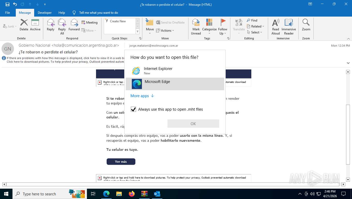The height and width of the screenshot is (199, 352).
Task: Delete the message with the X icon
Action: point(24,25)
